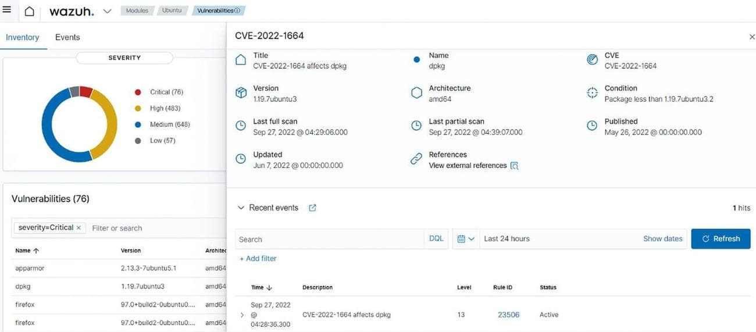Image resolution: width=756 pixels, height=332 pixels.
Task: Open Recent events in new window icon
Action: tap(312, 208)
